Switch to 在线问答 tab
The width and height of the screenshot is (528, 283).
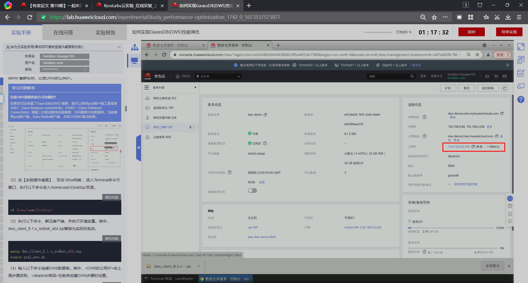click(63, 32)
